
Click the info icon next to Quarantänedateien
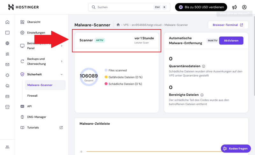click(204, 66)
